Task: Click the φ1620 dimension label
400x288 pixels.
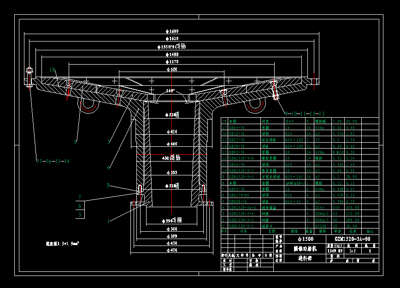Action: coord(172,39)
